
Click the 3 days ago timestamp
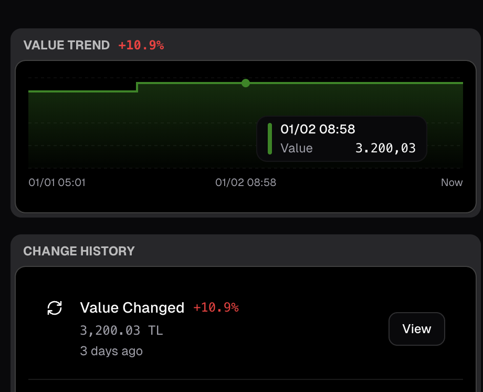pos(111,350)
